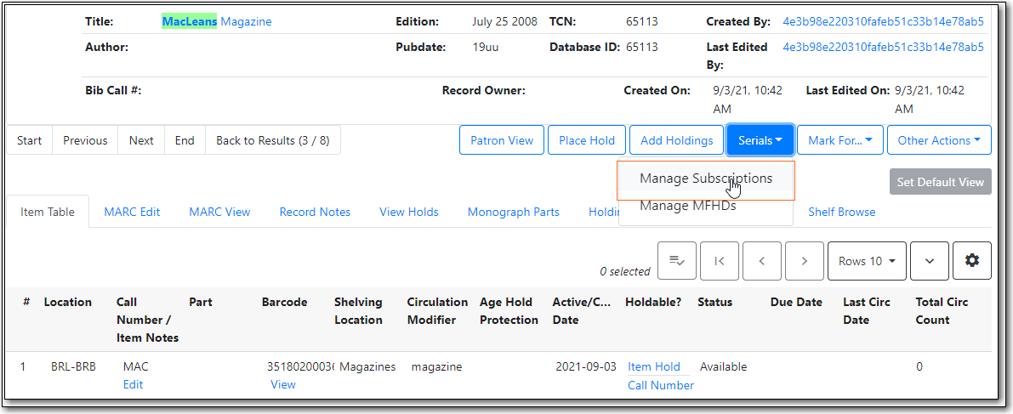This screenshot has width=1013, height=414.
Task: Choose Manage MFHDs menu entry
Action: tap(706, 206)
